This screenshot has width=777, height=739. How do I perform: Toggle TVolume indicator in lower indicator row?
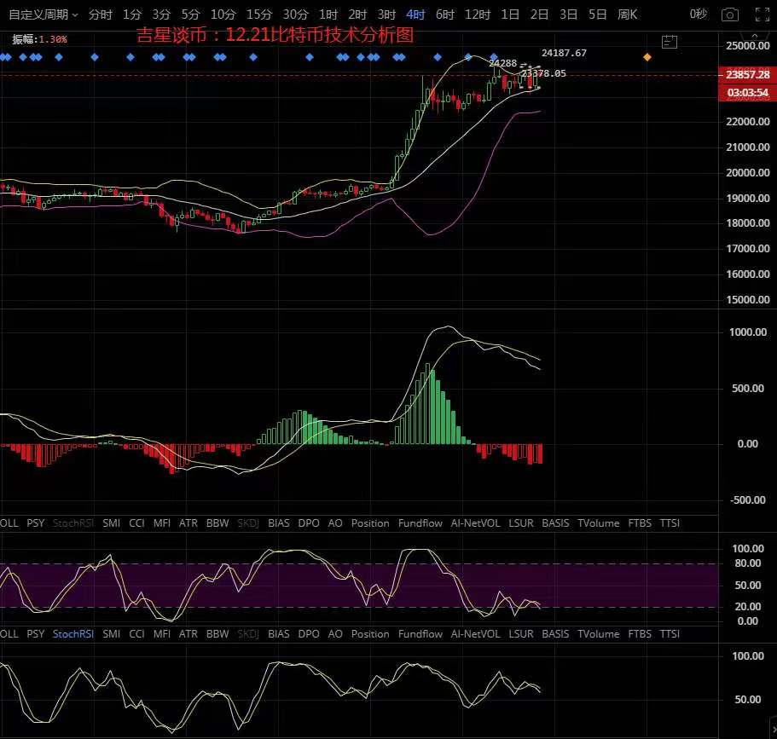pos(598,634)
